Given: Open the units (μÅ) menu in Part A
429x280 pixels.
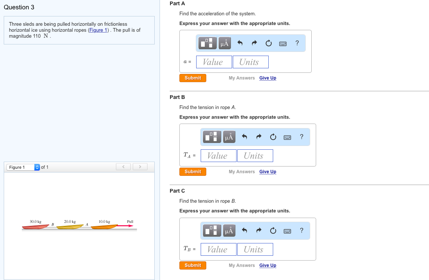Looking at the screenshot, I should point(225,43).
